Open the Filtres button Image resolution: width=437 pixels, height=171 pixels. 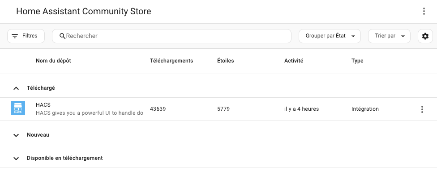pos(26,36)
